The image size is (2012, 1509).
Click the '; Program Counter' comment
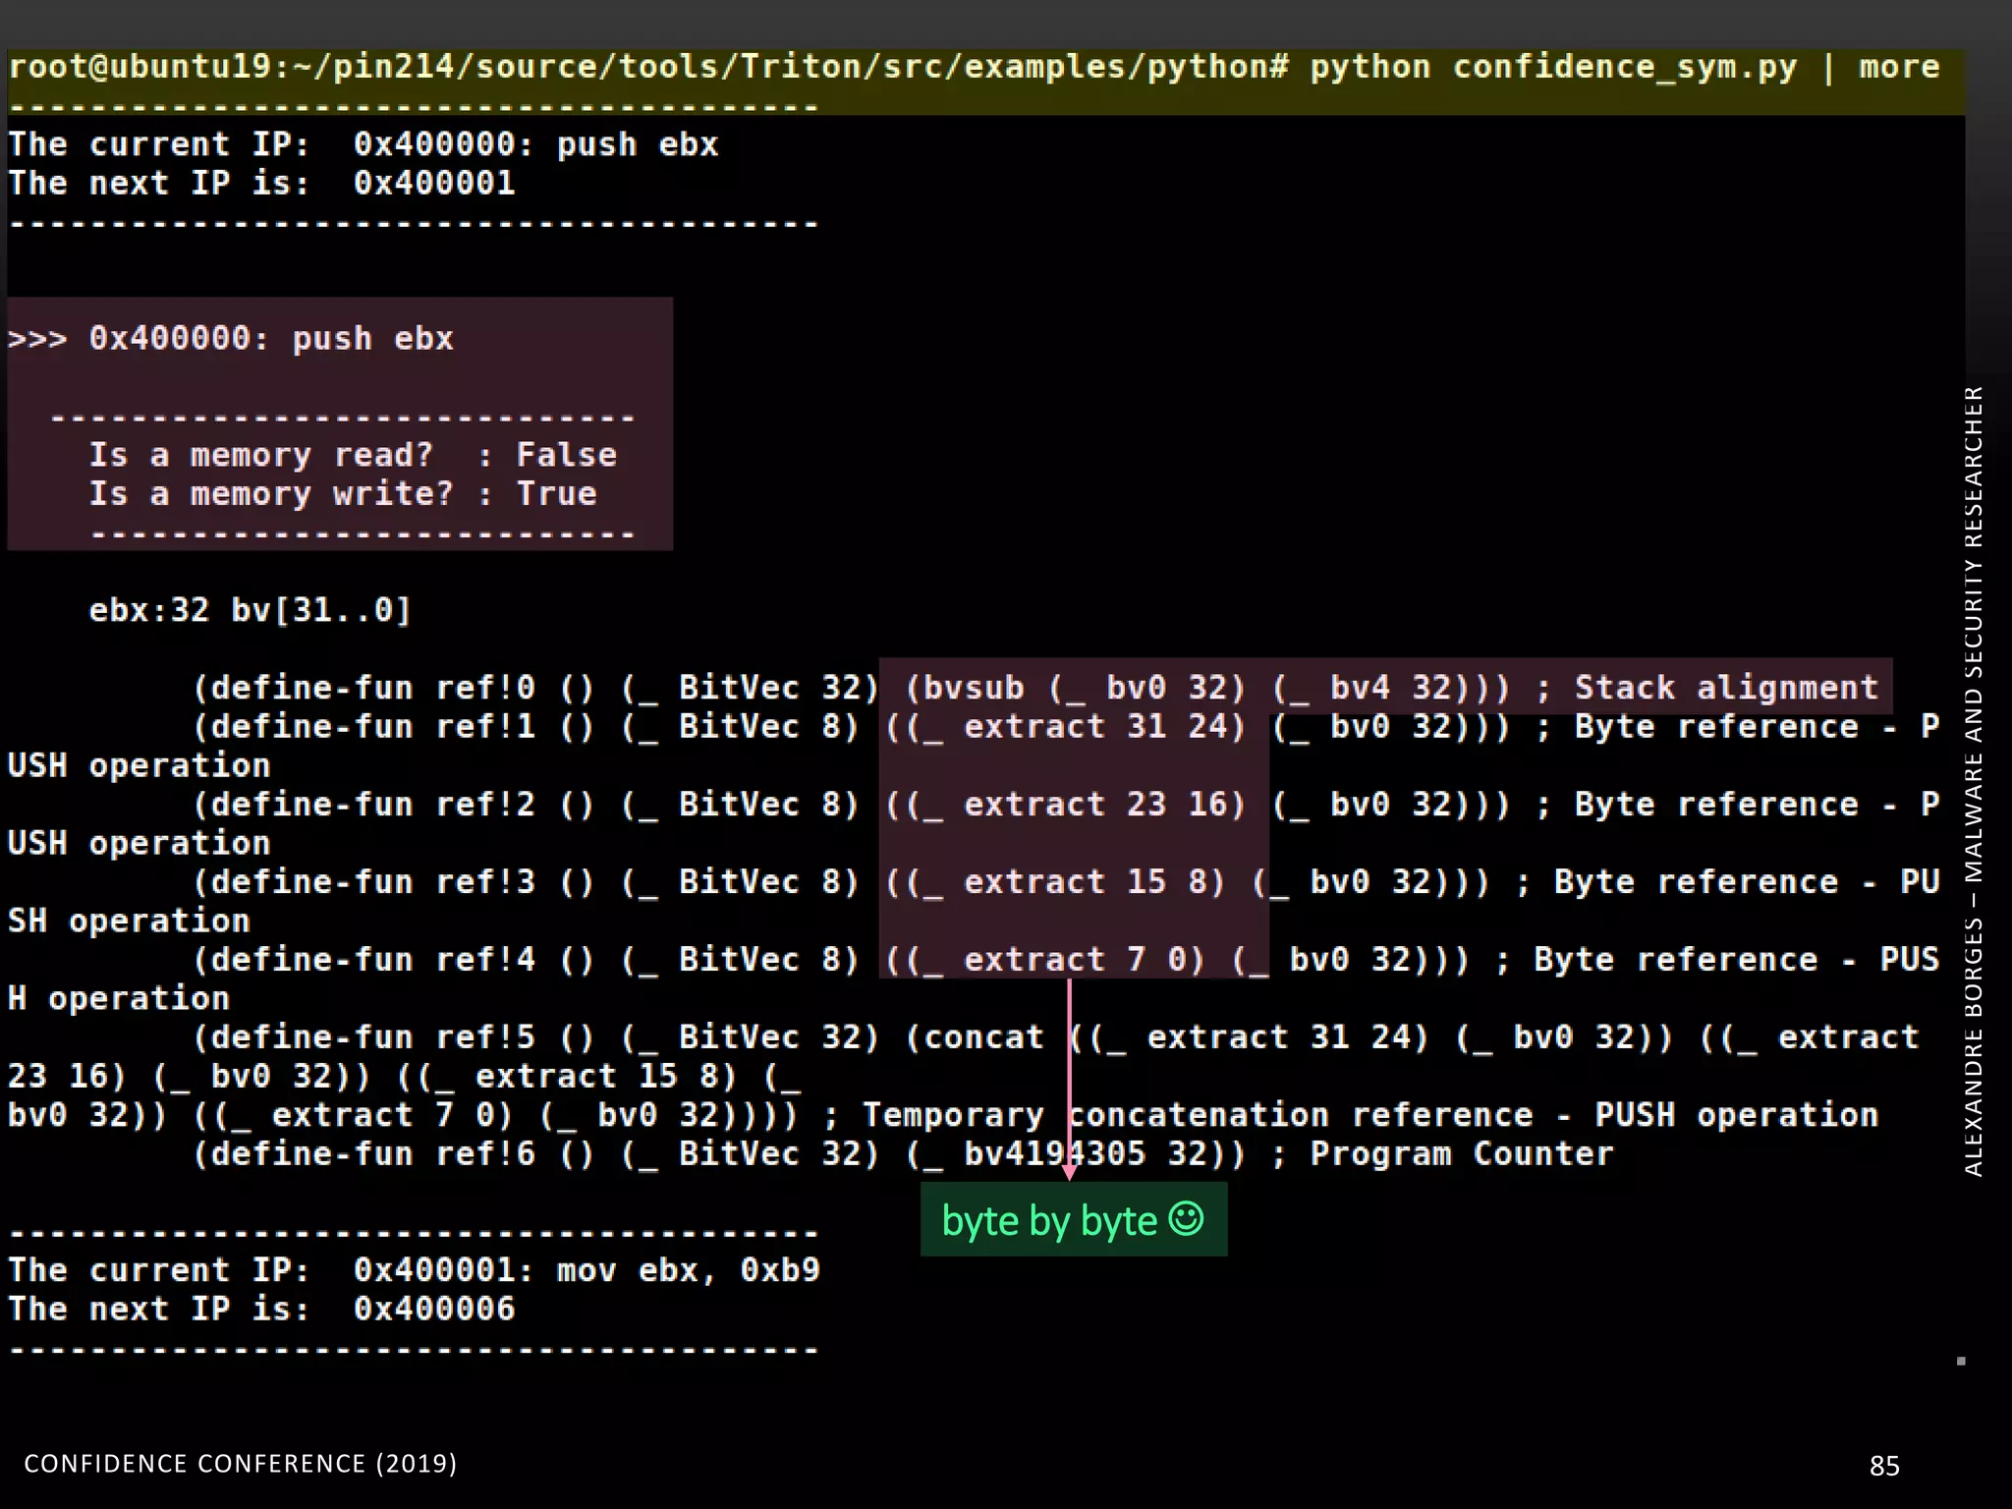point(1442,1153)
